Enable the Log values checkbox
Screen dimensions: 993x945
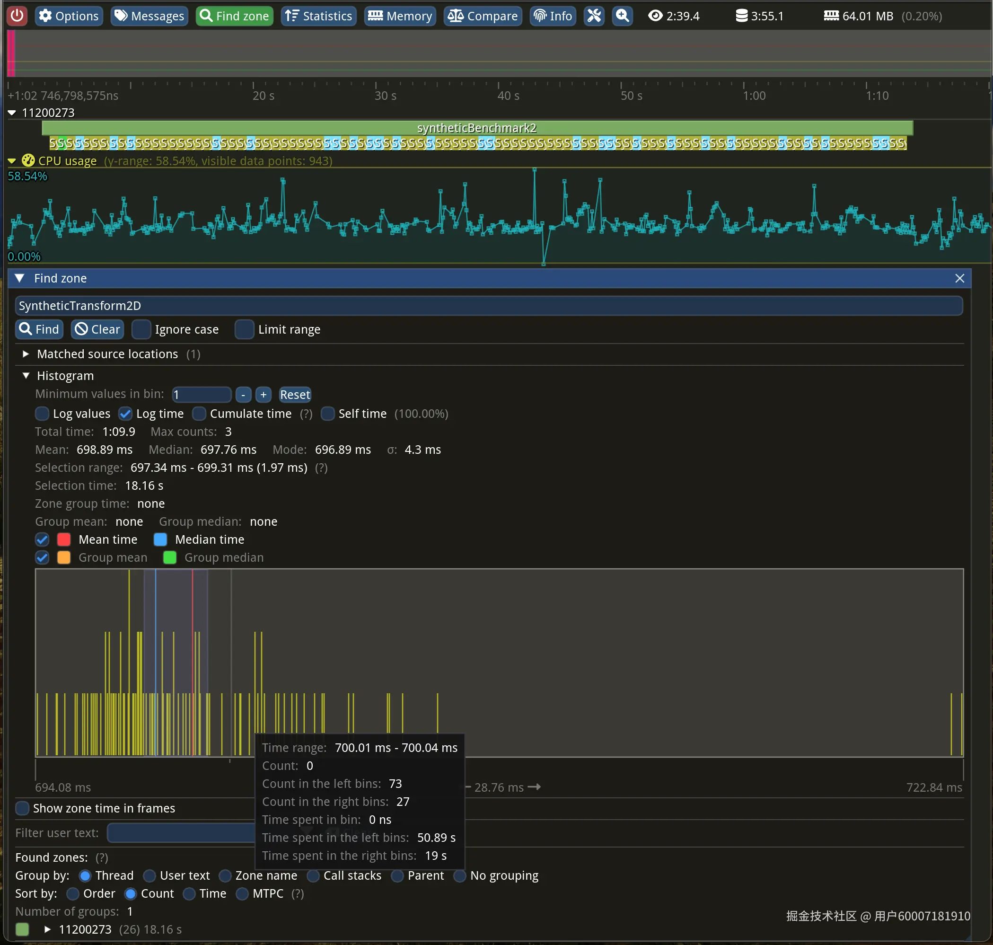42,414
